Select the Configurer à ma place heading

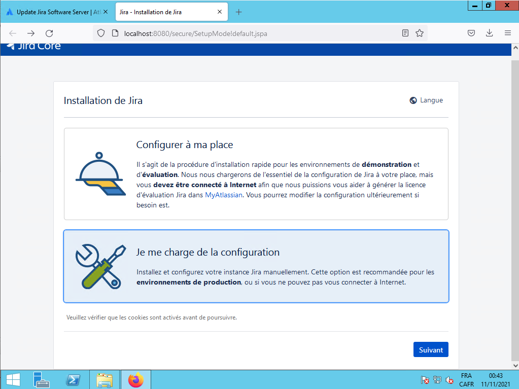pos(185,145)
